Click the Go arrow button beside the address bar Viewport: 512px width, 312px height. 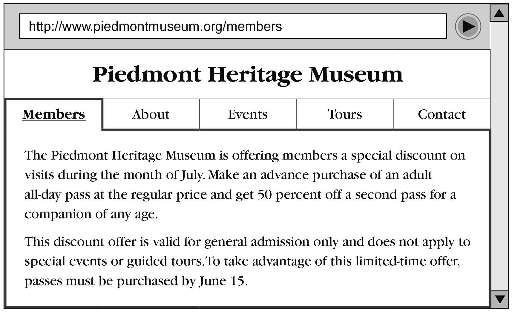tap(468, 26)
